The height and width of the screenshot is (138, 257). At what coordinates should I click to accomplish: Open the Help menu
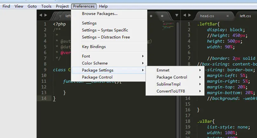[x=103, y=6]
